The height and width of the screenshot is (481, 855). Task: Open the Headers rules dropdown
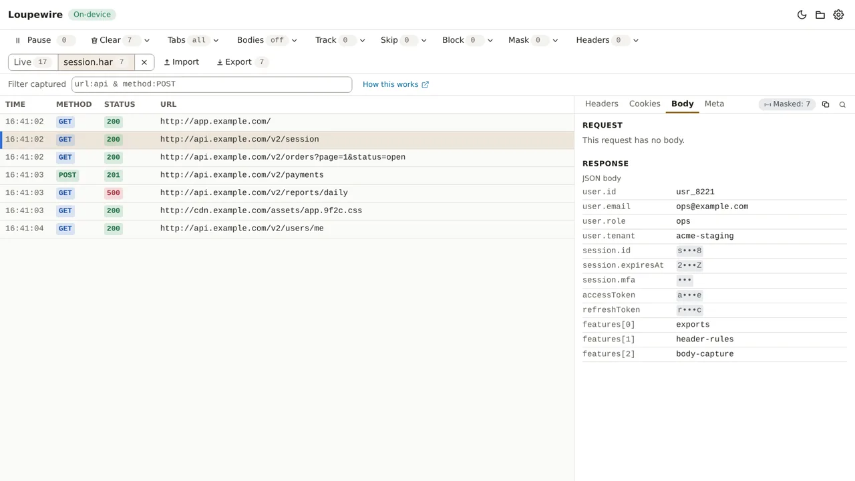point(607,40)
